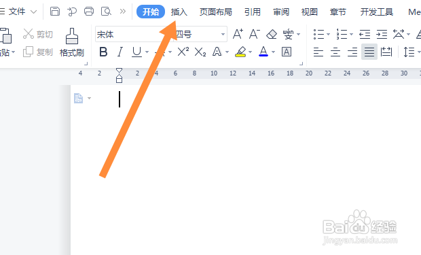The width and height of the screenshot is (421, 255).
Task: Show more quick access tools
Action: pos(123,12)
